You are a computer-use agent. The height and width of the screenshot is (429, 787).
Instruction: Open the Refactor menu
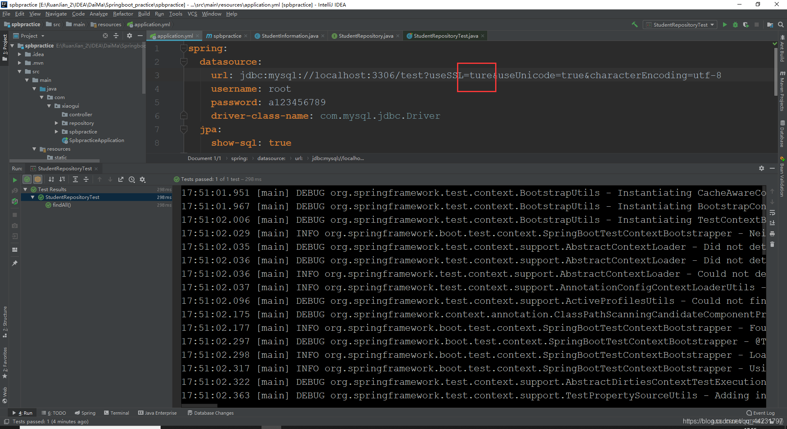coord(123,14)
